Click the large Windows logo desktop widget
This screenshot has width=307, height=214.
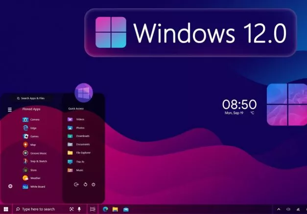coord(287,105)
